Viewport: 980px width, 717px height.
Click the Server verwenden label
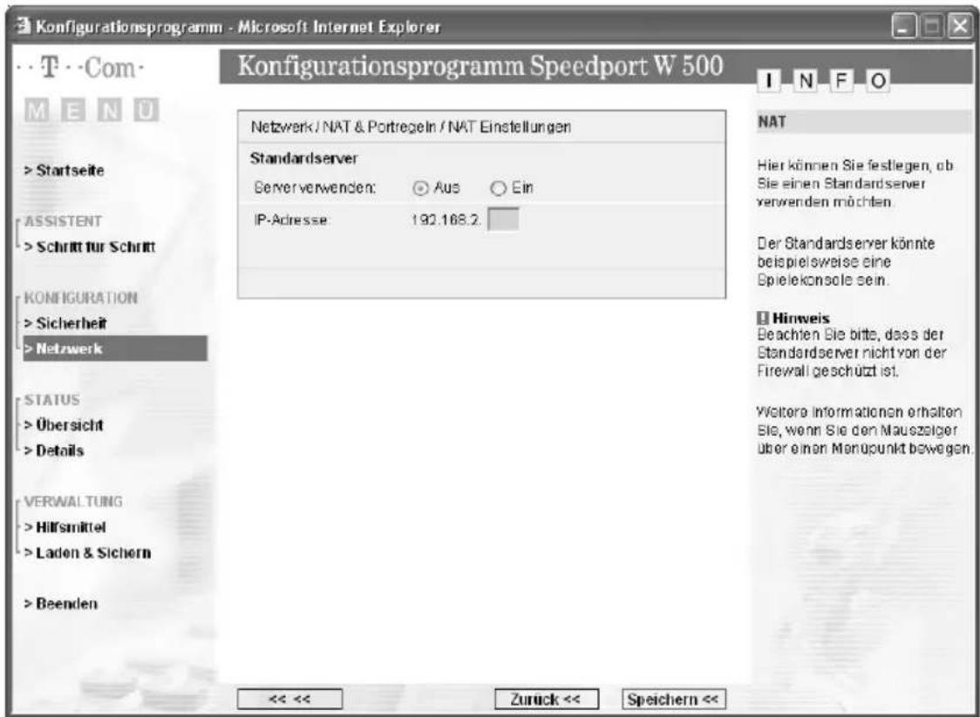point(315,188)
